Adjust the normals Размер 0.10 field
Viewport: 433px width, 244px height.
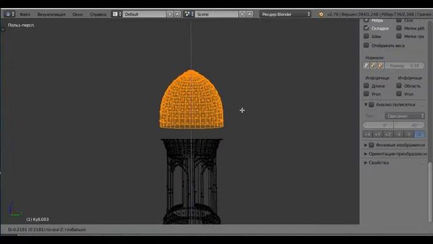(x=405, y=66)
